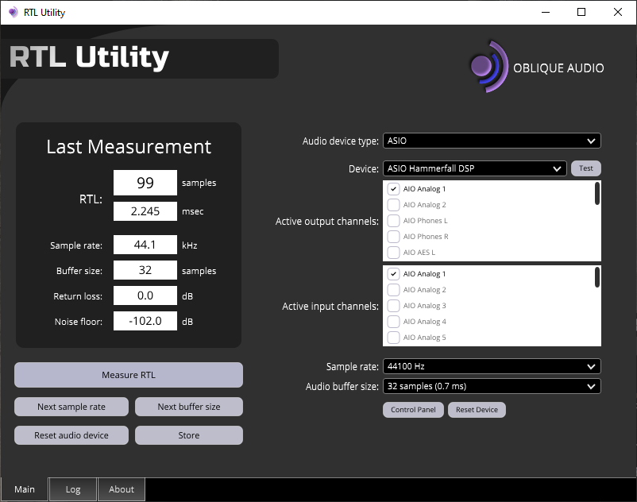
Task: Uncheck AIO Analog 1 output channel
Action: tap(393, 189)
